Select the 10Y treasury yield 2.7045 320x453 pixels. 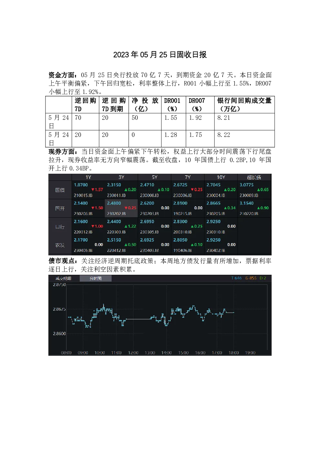pos(214,185)
